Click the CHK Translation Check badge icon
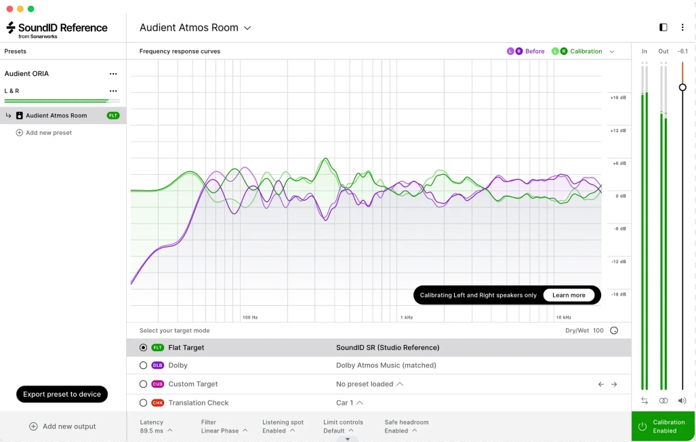696x442 pixels. [158, 403]
